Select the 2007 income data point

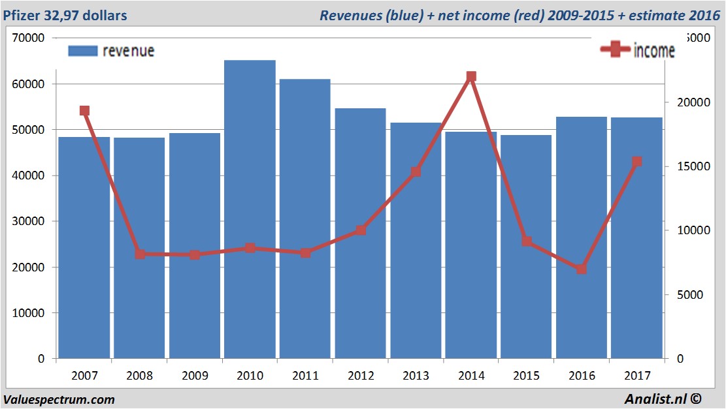coord(84,110)
